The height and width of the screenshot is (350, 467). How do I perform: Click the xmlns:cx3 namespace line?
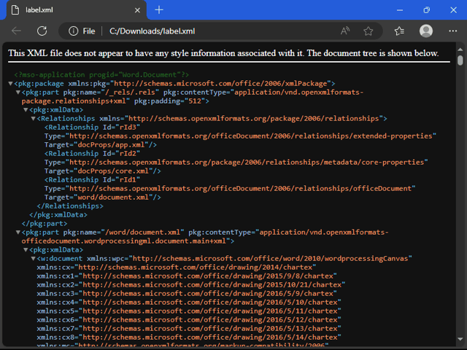(x=187, y=293)
